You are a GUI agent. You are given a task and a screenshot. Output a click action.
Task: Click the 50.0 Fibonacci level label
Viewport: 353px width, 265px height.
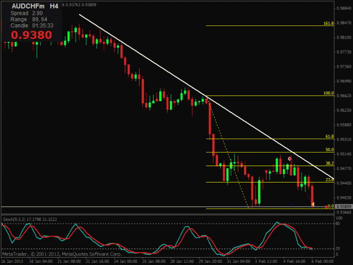[330, 150]
